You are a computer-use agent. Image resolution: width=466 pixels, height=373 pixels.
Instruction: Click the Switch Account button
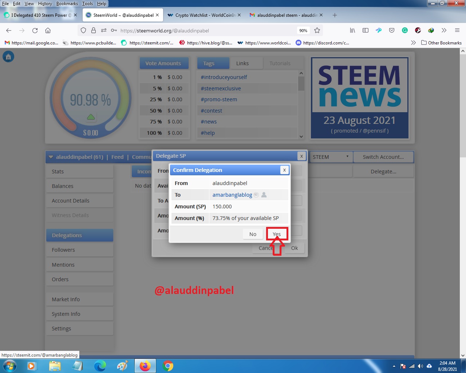pyautogui.click(x=383, y=157)
